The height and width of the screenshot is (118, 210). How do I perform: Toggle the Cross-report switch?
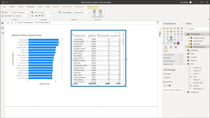click(x=169, y=77)
